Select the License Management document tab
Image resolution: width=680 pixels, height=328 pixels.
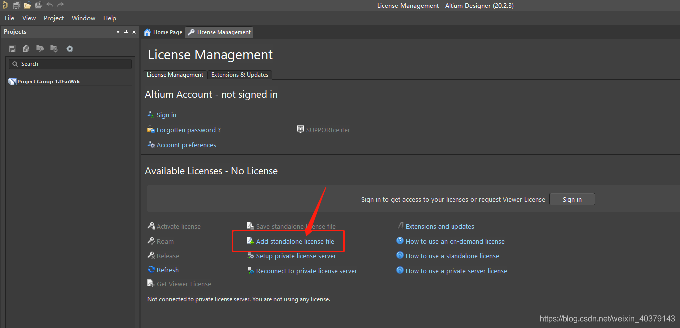tap(219, 32)
